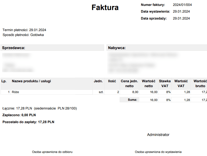Click the 8,00 unit price cell
Image resolution: width=207 pixels, height=156 pixels.
135,92
